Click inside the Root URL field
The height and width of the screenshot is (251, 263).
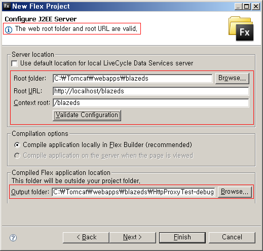pos(151,91)
